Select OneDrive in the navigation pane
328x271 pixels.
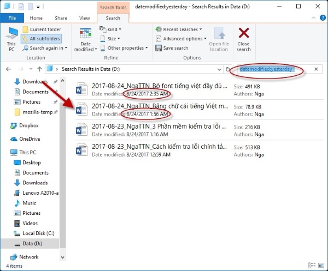pos(30,139)
